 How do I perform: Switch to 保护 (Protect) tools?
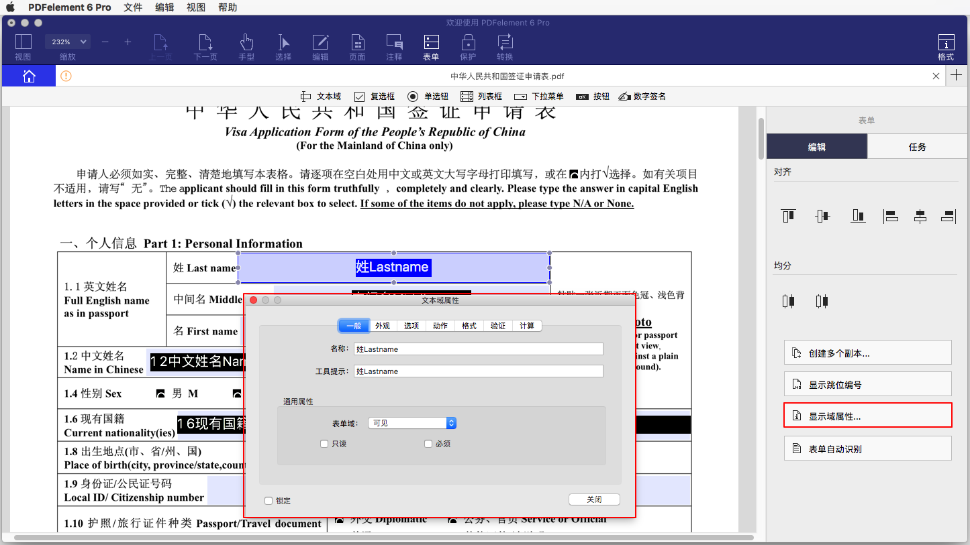coord(468,47)
